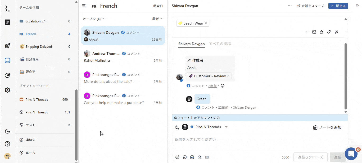Click the reply text input field
Viewport: 362px width, 163px height.
(259, 140)
